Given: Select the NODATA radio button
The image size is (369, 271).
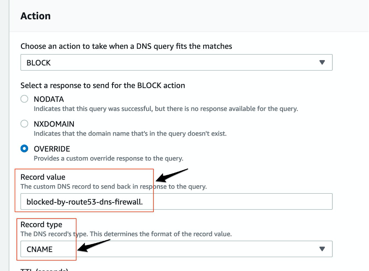Looking at the screenshot, I should tap(24, 98).
